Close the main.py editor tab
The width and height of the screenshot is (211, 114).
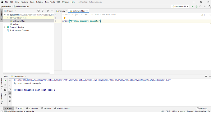(x=67, y=11)
